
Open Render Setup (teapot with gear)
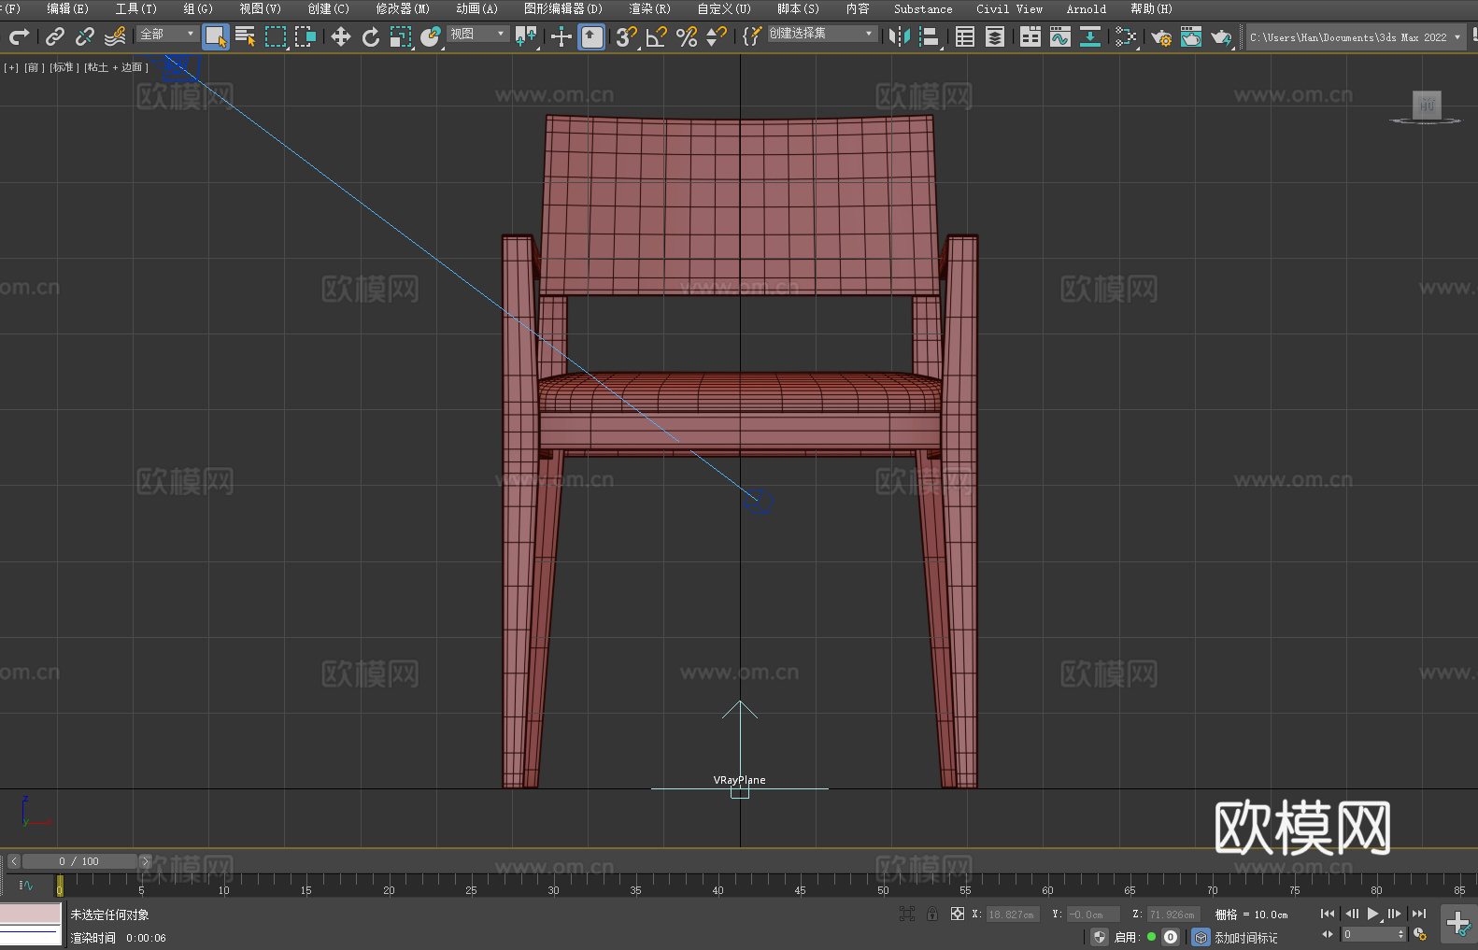coord(1161,36)
